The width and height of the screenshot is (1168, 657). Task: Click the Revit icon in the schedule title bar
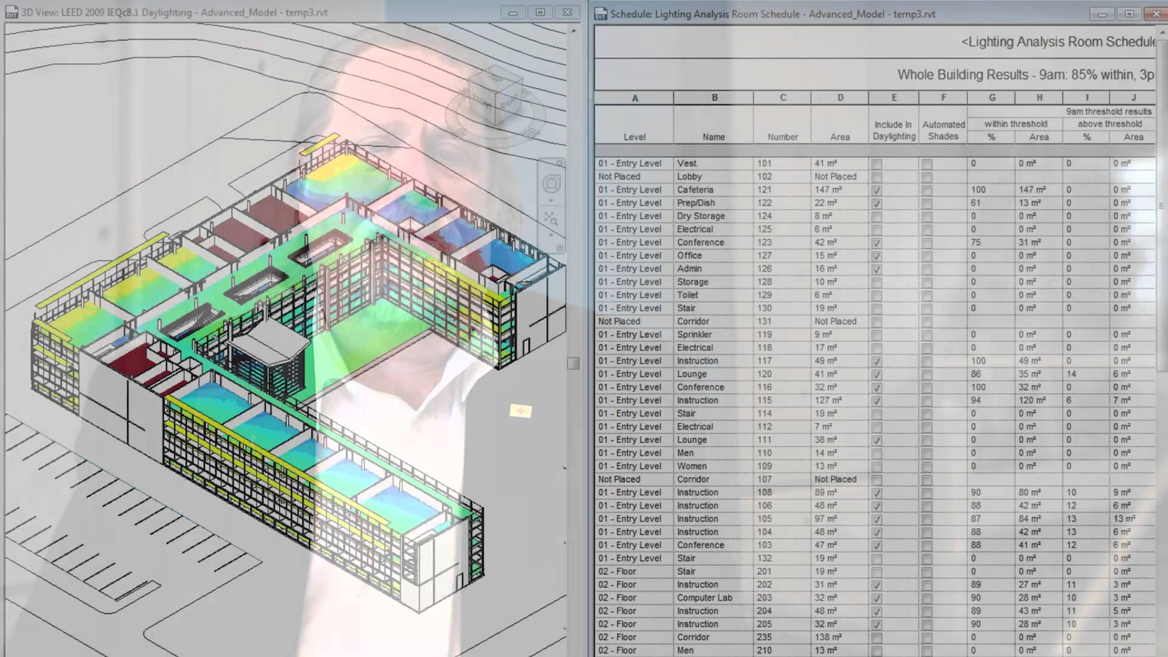(x=600, y=14)
